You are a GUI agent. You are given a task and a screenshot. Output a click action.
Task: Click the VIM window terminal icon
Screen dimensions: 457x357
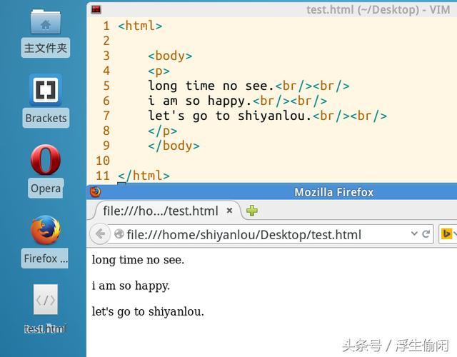coord(96,9)
